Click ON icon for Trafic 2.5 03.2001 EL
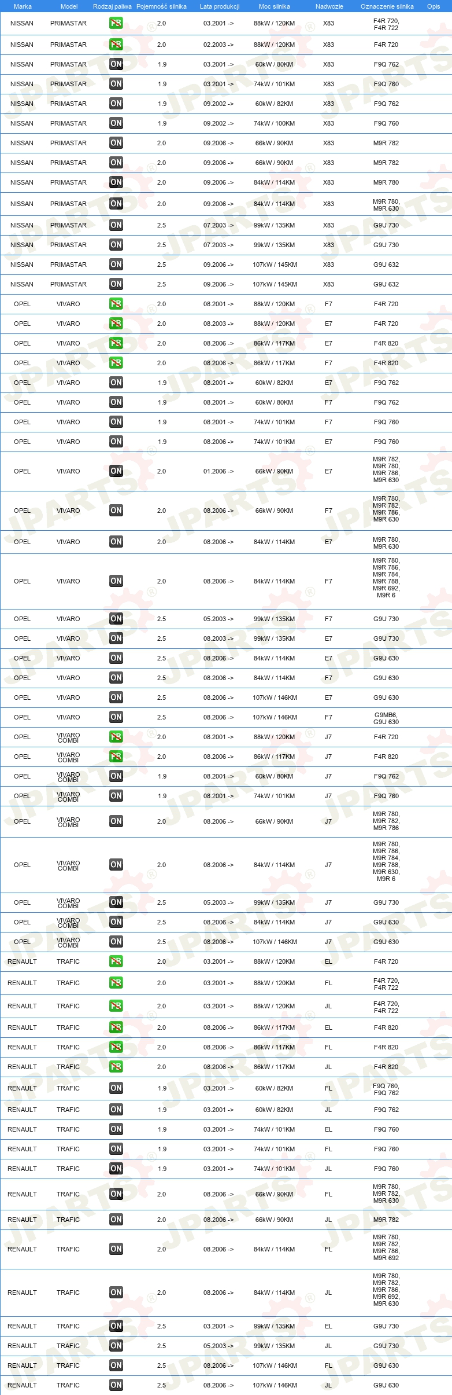 [116, 1326]
